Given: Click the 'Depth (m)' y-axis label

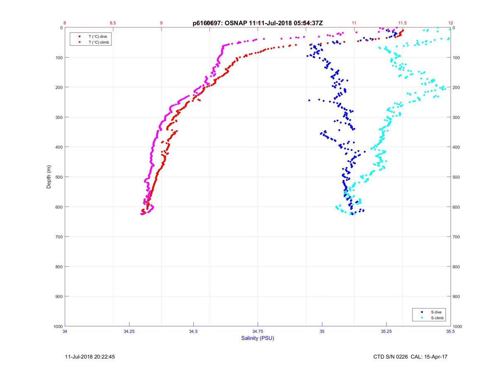Looking at the screenshot, I should (49, 177).
